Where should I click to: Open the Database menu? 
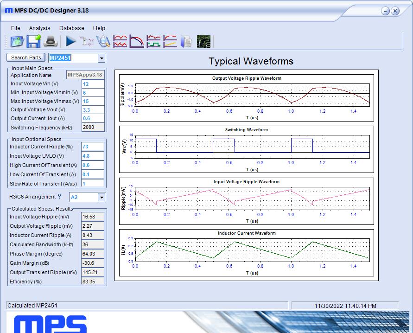[x=71, y=28]
